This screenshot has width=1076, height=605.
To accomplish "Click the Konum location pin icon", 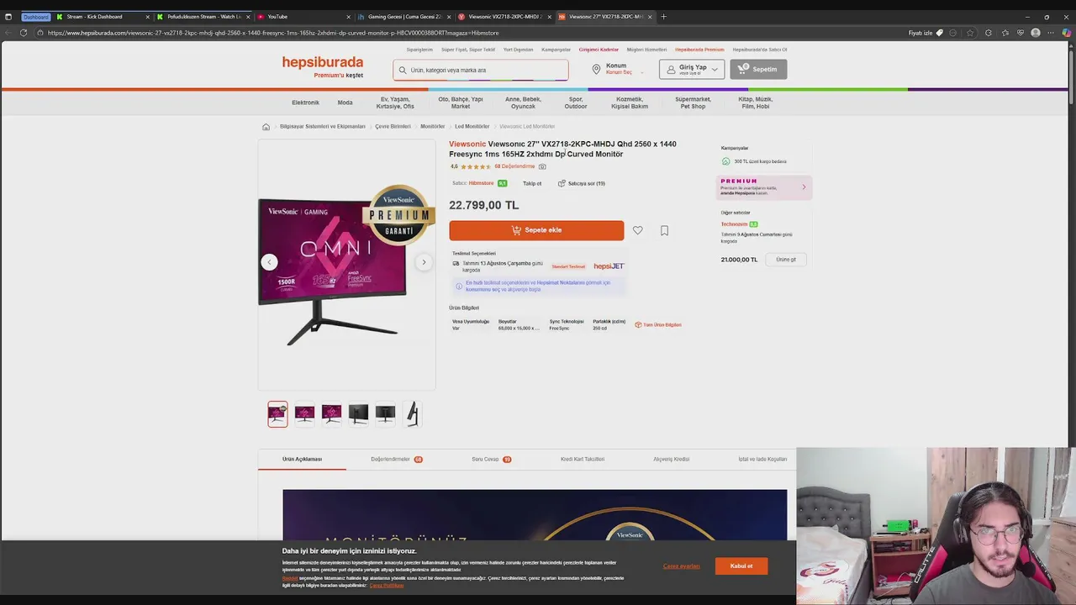I will [x=596, y=69].
